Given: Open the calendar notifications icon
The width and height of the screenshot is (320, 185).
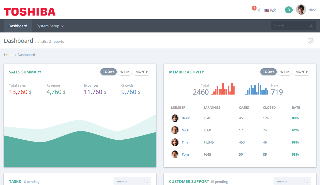Looking at the screenshot, I should (x=257, y=10).
